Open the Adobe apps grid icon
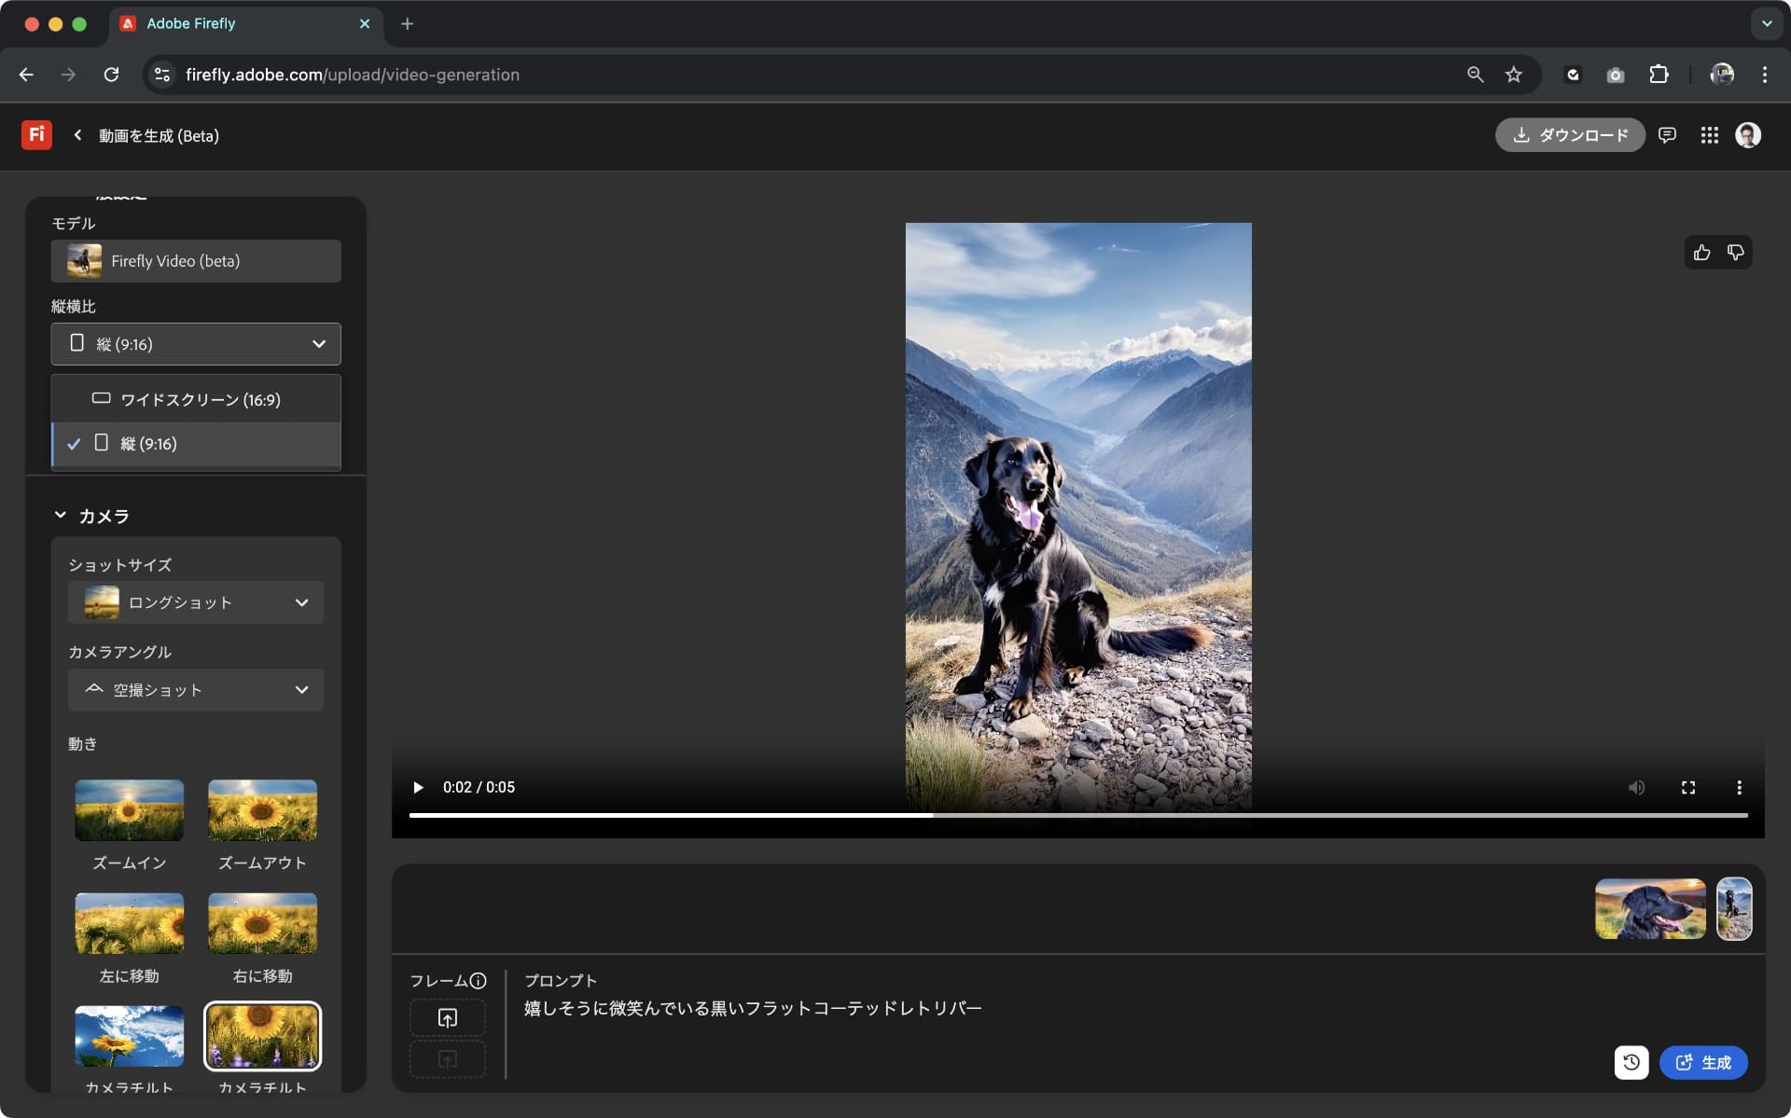This screenshot has height=1118, width=1791. tap(1709, 135)
